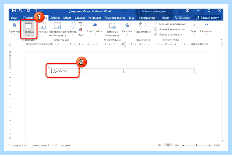Switch to the Главная tab

click(x=28, y=18)
